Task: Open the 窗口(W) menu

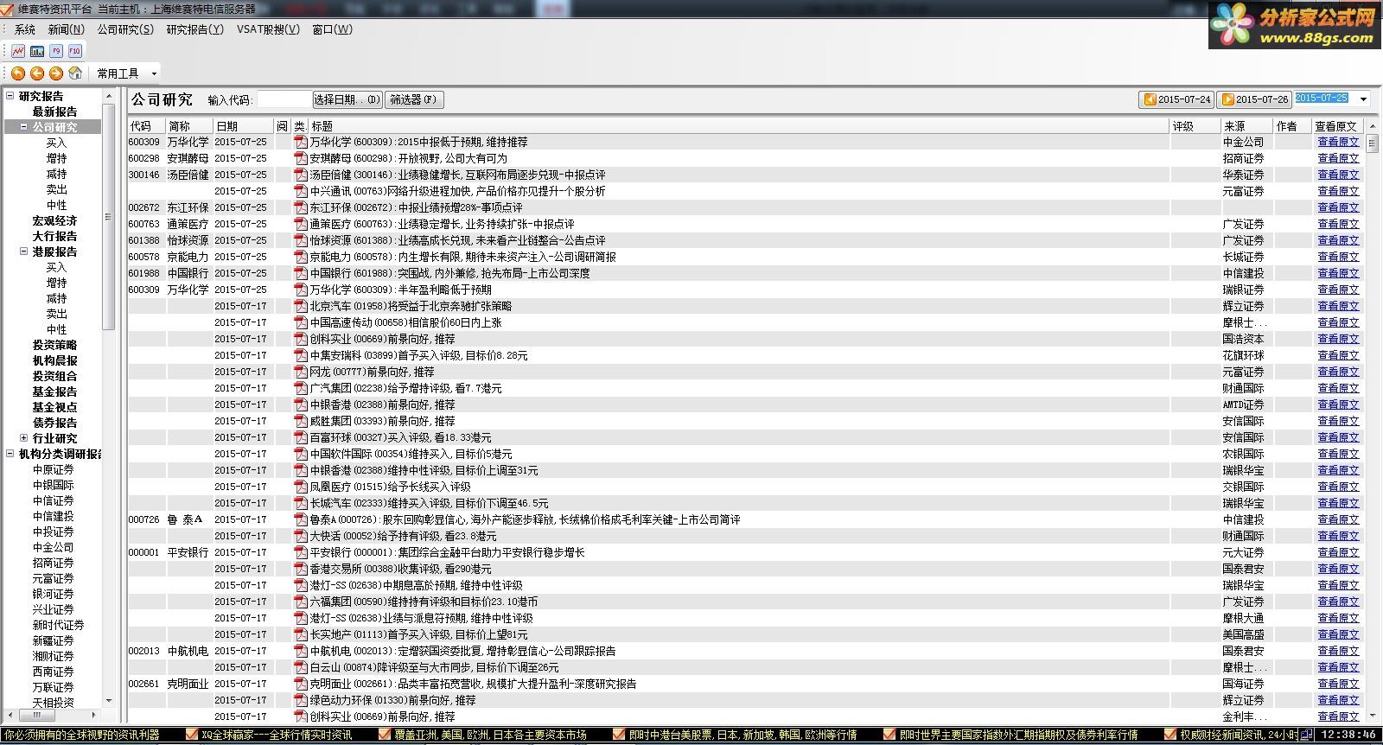Action: pyautogui.click(x=332, y=29)
